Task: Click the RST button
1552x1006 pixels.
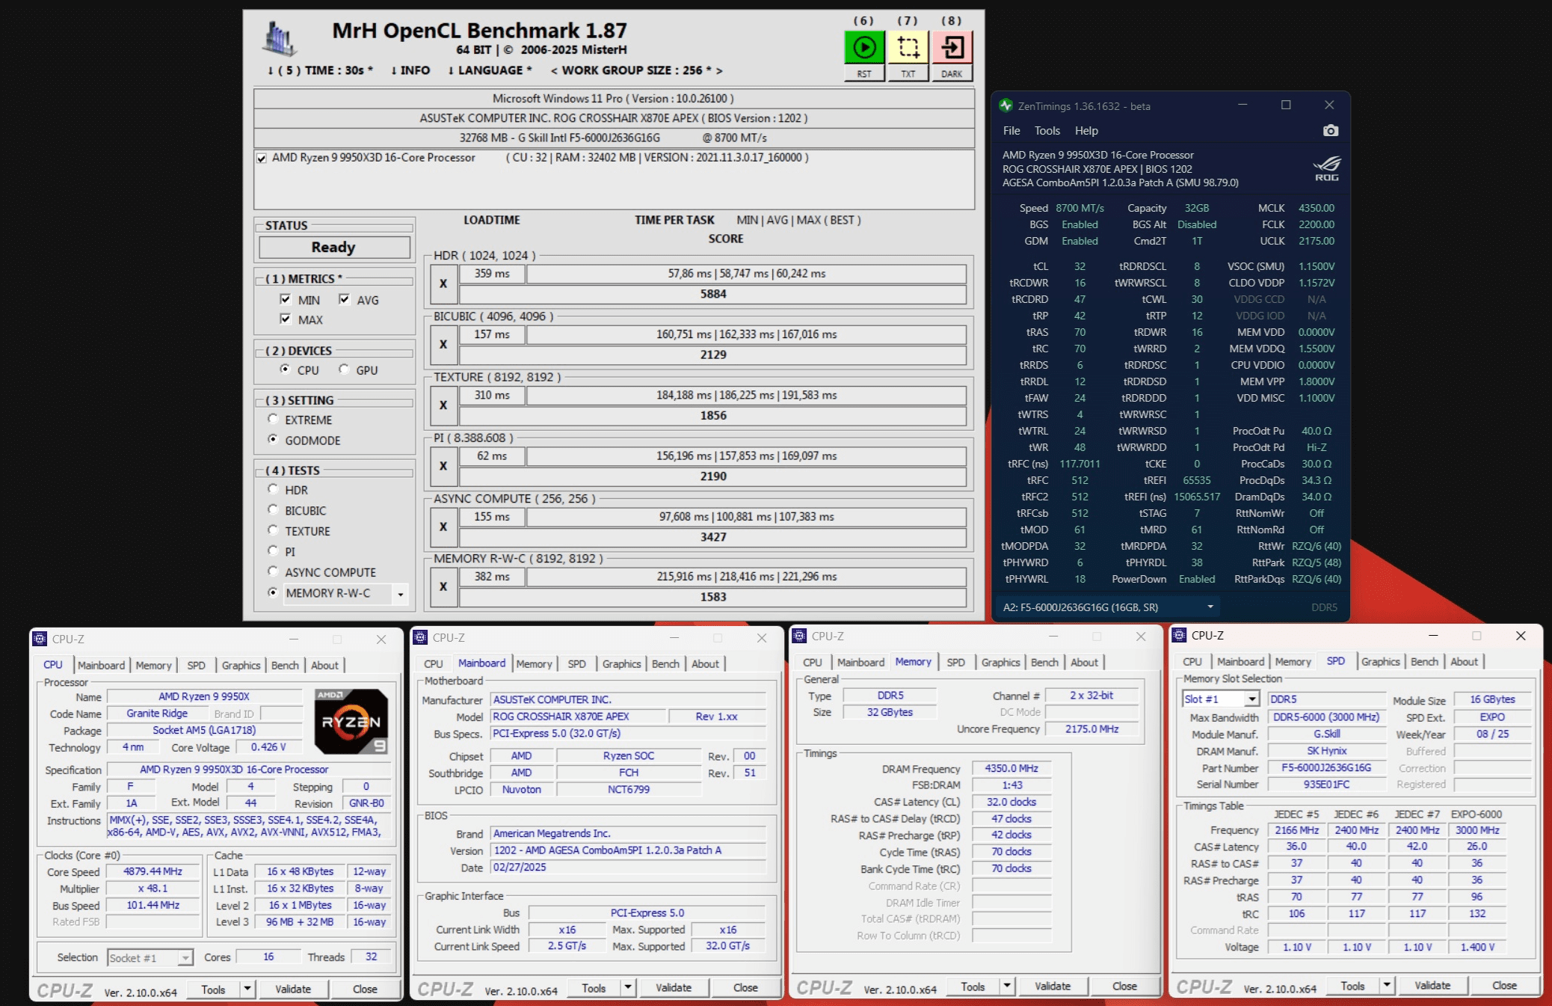Action: pos(864,73)
